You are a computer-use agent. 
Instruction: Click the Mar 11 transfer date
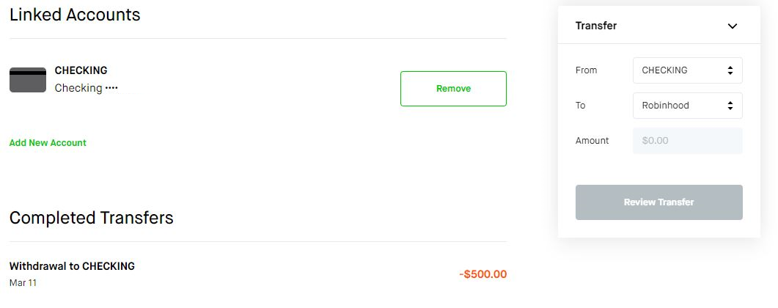23,283
